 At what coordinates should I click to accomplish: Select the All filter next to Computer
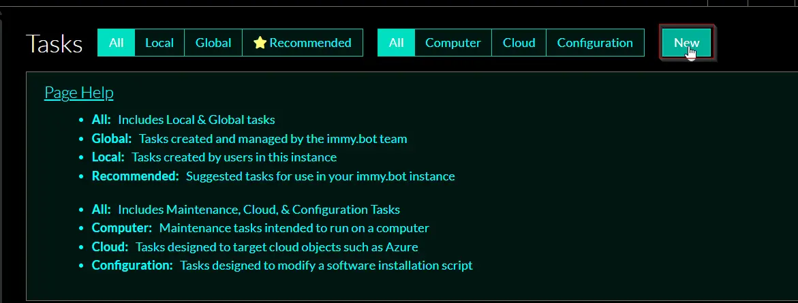396,43
